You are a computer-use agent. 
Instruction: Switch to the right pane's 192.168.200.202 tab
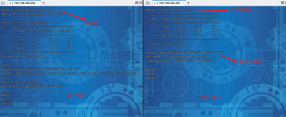tap(169, 3)
